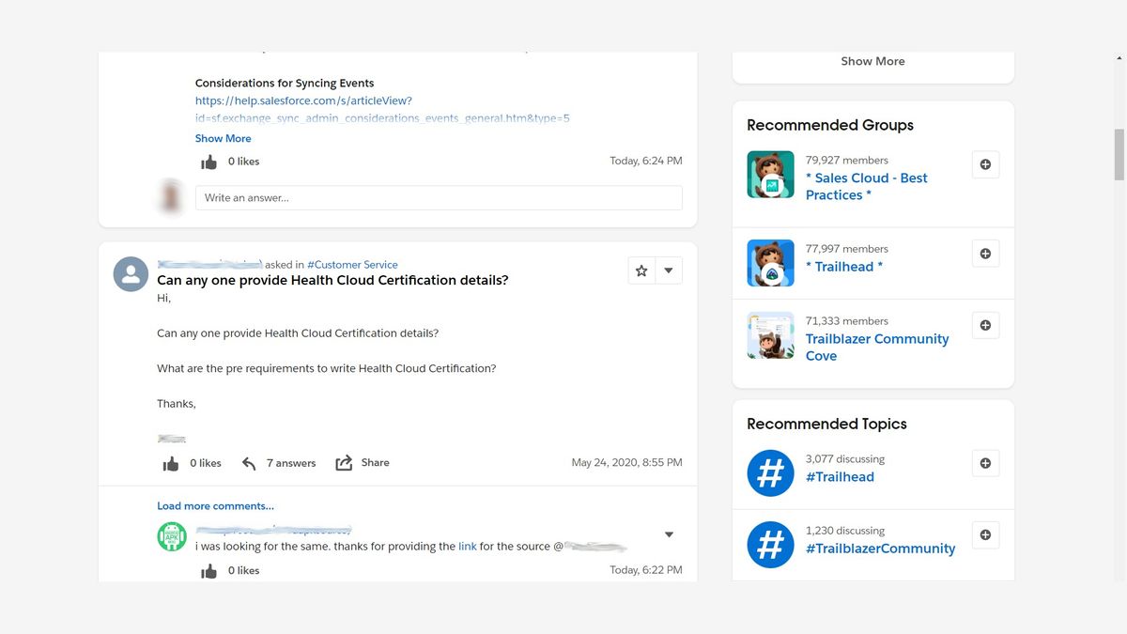Follow the #Trailhead topic
This screenshot has height=634, width=1127.
click(985, 462)
